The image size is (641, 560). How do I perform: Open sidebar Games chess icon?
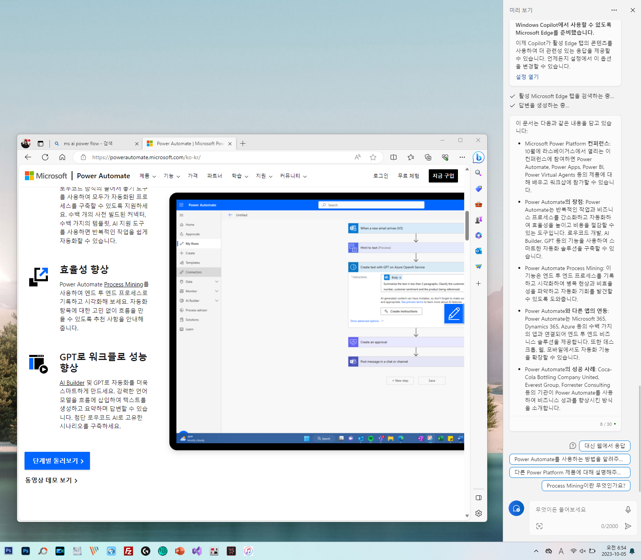479,220
